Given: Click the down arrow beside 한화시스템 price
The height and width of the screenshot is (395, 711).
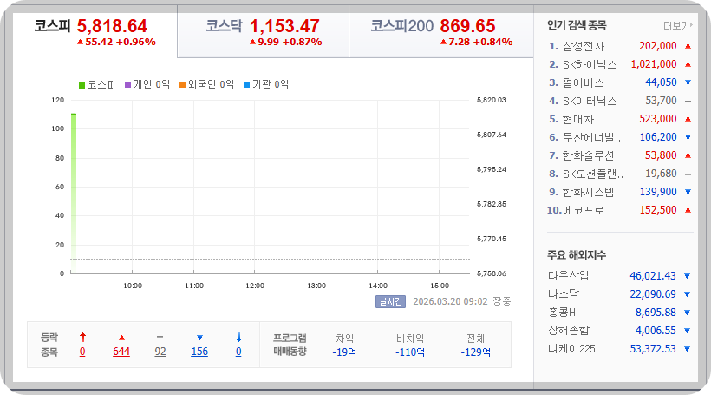Looking at the screenshot, I should point(688,192).
